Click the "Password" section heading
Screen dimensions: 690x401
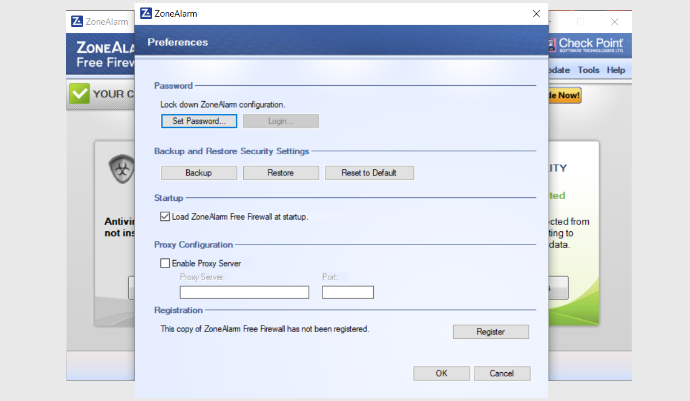[x=173, y=86]
